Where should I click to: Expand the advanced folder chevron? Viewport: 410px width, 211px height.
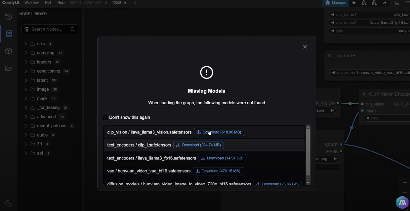click(x=25, y=117)
